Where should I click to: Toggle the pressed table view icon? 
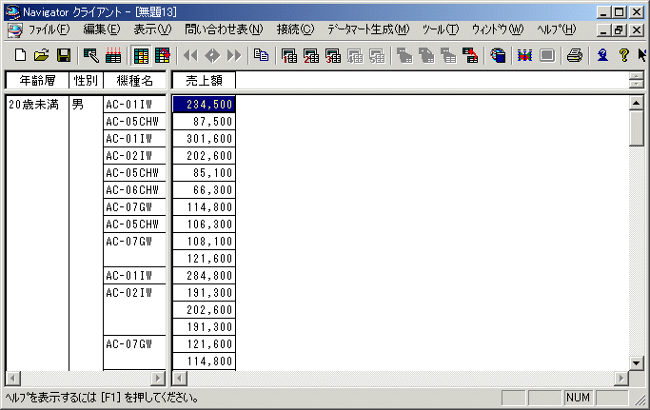coord(141,55)
